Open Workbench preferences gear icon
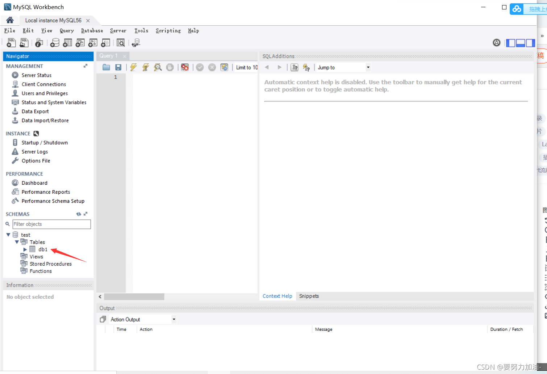 (497, 43)
